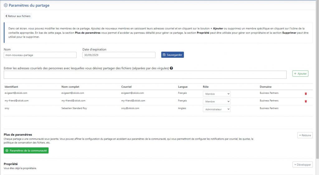Open role dropdown for my-friend@okiok.com
The height and width of the screenshot is (175, 319).
[217, 101]
